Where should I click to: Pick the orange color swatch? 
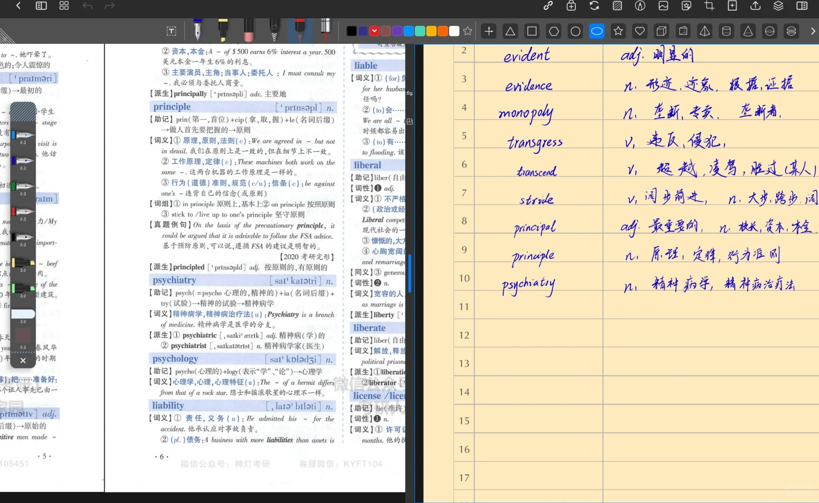(x=442, y=31)
